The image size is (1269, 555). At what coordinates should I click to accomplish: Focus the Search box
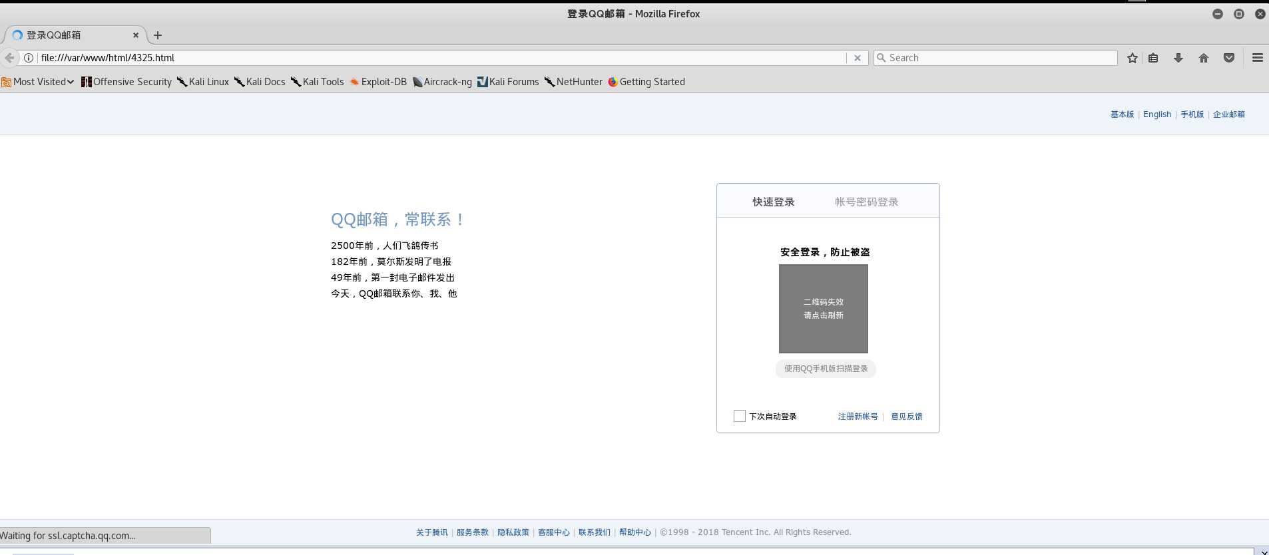995,58
